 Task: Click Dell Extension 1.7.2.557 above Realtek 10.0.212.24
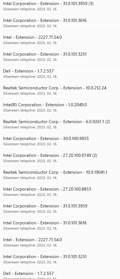(x=60, y=73)
